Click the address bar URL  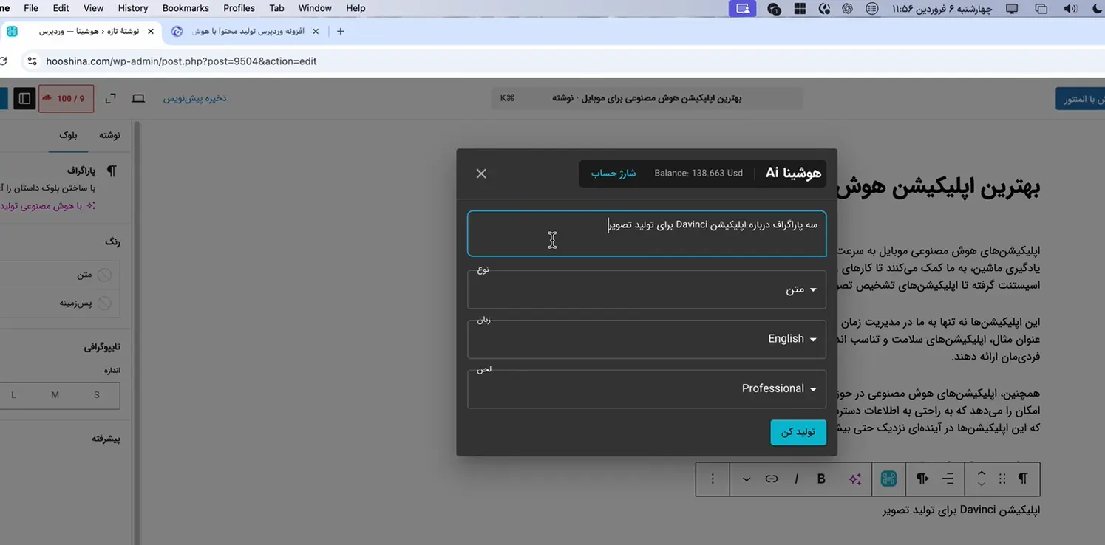181,61
